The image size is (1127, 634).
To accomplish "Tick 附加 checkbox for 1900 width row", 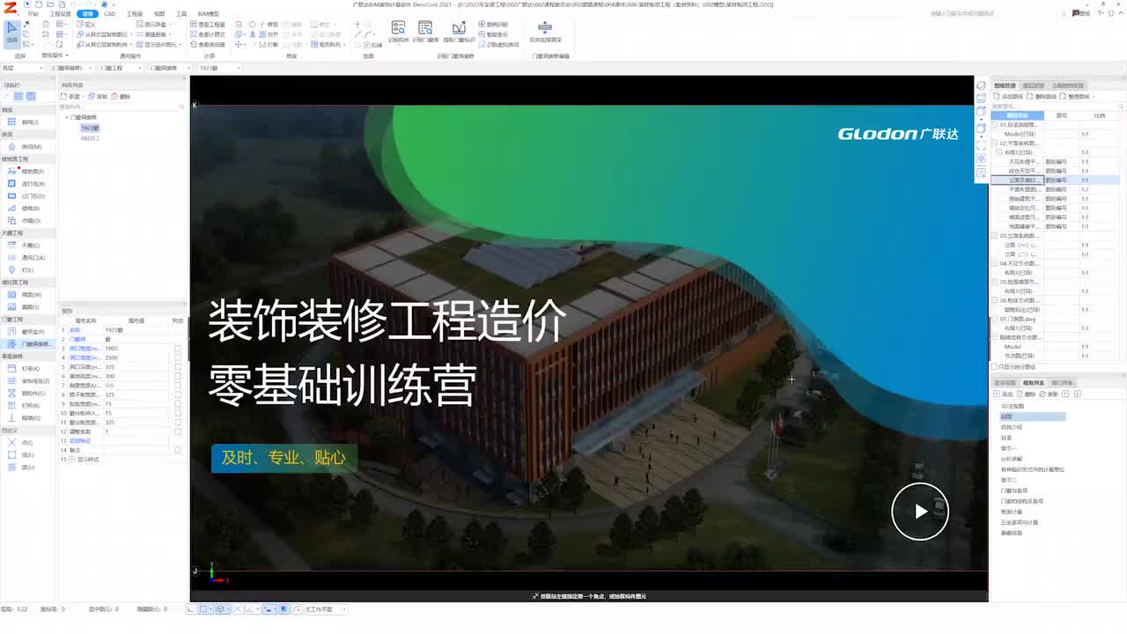I will click(x=178, y=349).
